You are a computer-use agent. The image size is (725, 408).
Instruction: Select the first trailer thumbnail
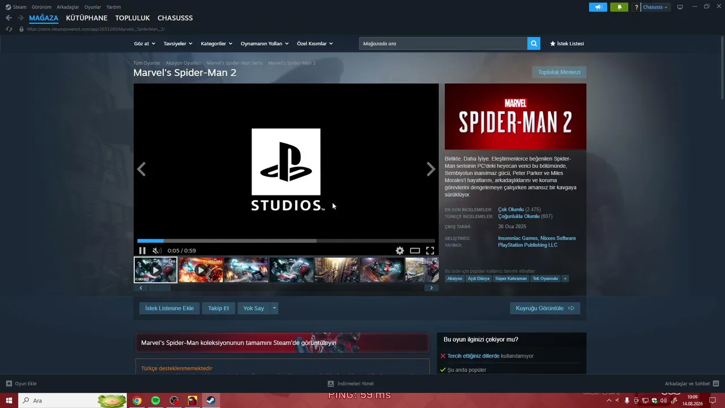click(x=155, y=270)
